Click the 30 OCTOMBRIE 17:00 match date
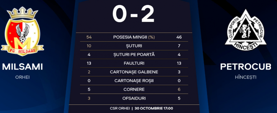 (x=154, y=108)
